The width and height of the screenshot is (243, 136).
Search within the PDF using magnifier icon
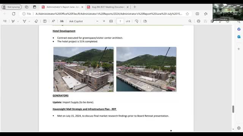click(x=190, y=21)
